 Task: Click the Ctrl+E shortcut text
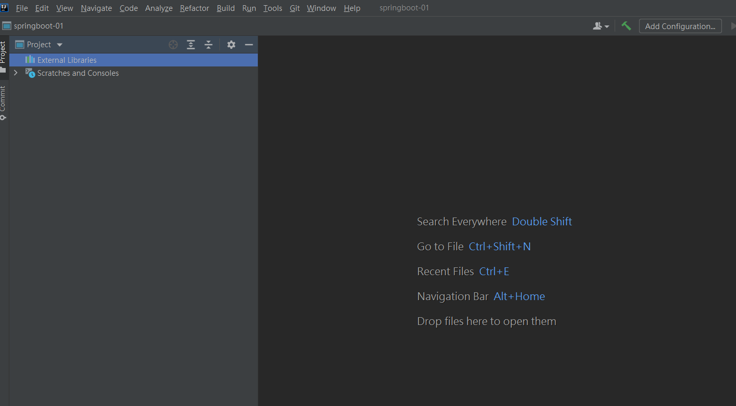494,272
